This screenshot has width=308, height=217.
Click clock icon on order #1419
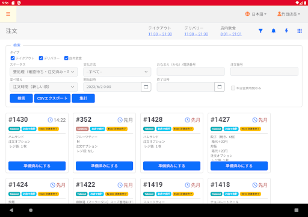click(187, 185)
